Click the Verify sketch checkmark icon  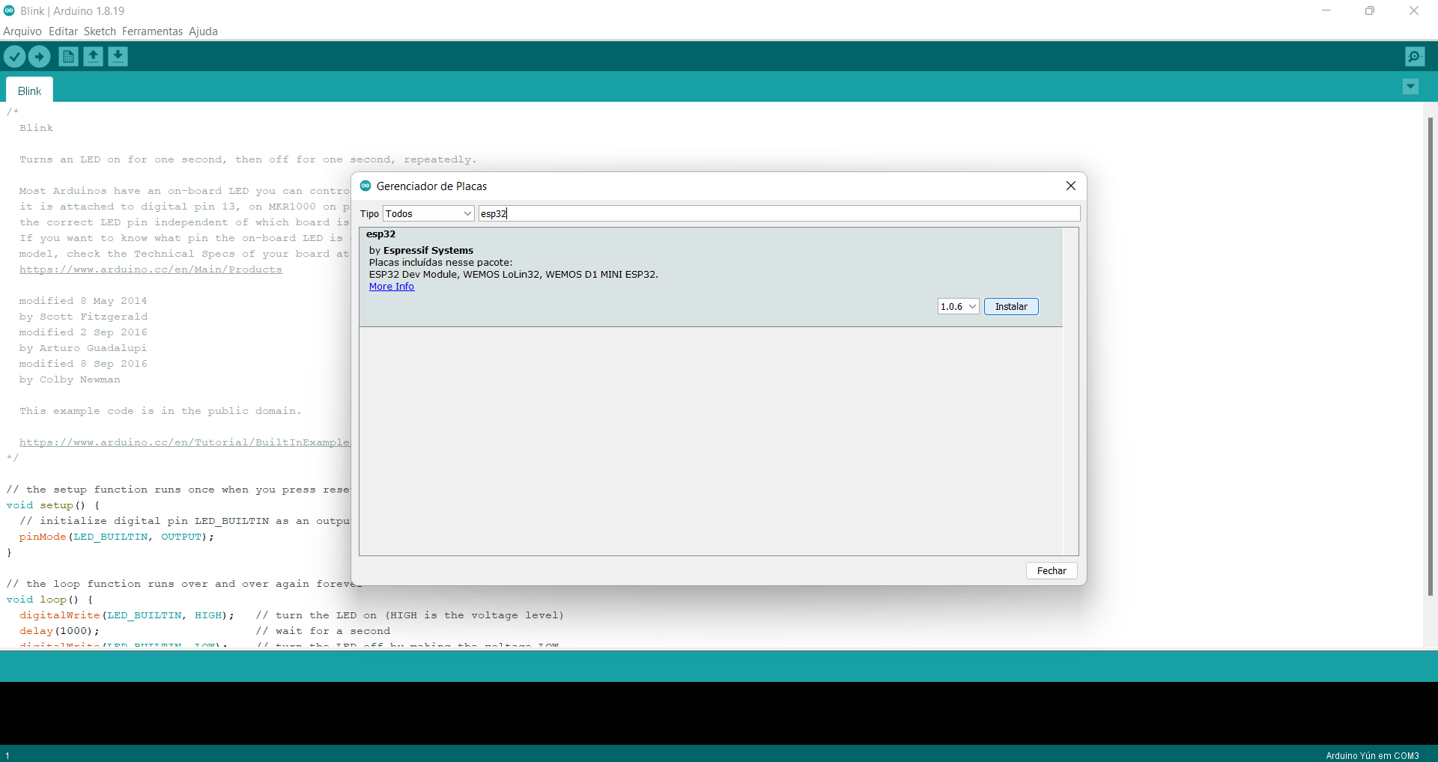(14, 57)
